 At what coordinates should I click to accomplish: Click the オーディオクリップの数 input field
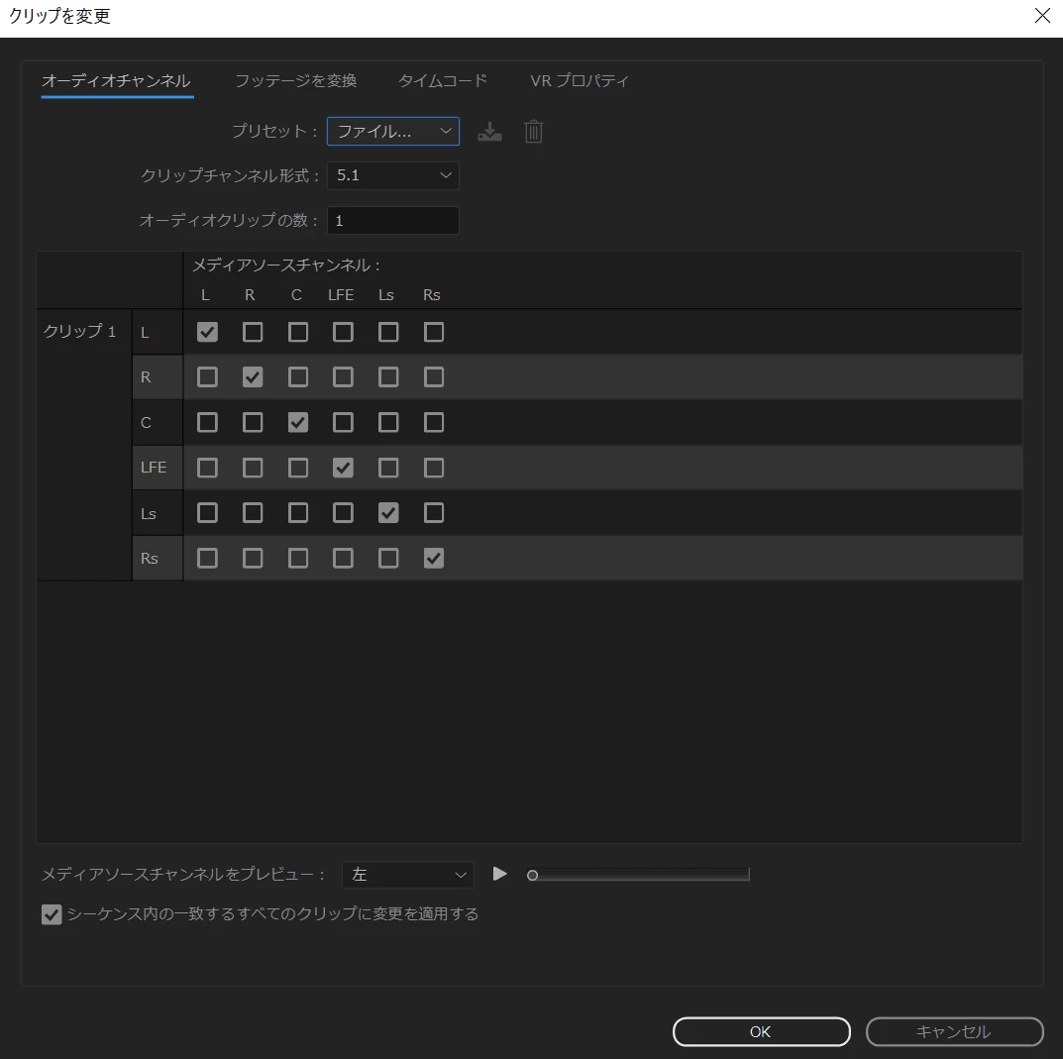point(393,220)
